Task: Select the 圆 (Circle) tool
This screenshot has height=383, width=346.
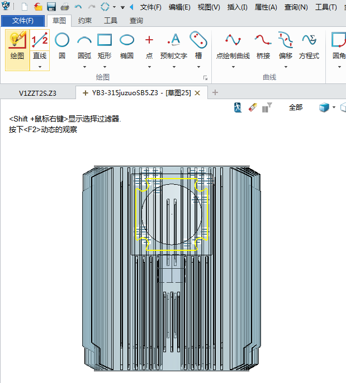Action: click(x=62, y=45)
